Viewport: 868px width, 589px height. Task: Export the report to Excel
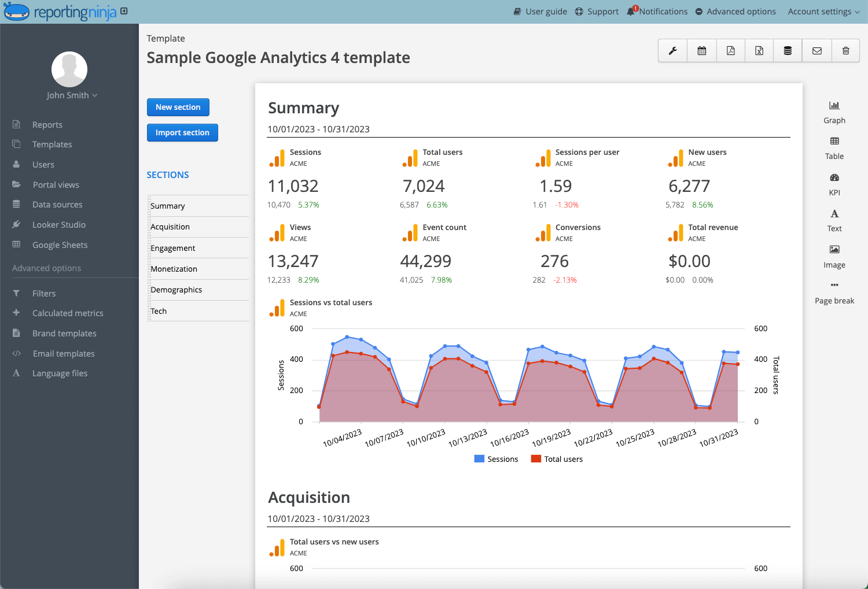point(759,50)
